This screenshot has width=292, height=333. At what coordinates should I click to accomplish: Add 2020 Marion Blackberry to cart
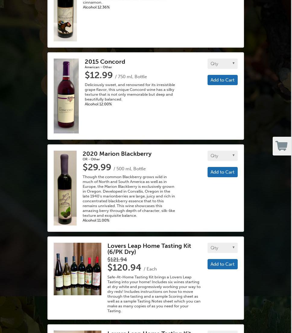point(222,172)
